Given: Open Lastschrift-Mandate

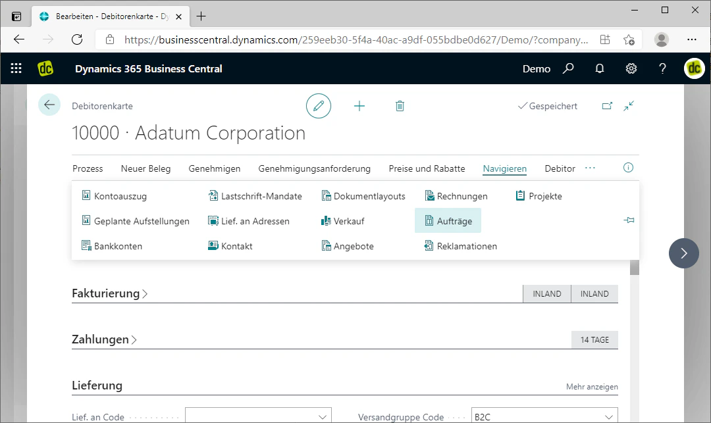Looking at the screenshot, I should pos(255,195).
